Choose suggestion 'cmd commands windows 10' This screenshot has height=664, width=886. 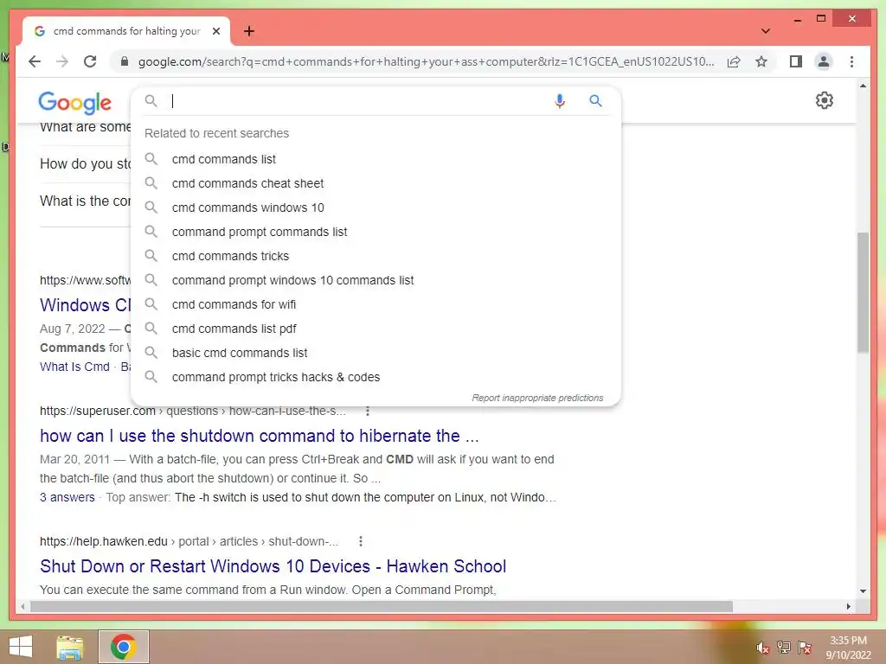[376, 207]
